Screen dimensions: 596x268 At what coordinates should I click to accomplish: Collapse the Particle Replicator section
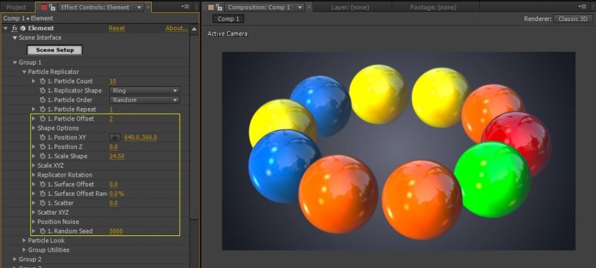click(x=24, y=72)
